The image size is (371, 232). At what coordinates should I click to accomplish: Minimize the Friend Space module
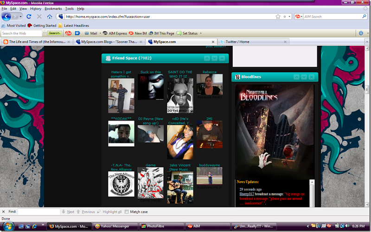222,58
